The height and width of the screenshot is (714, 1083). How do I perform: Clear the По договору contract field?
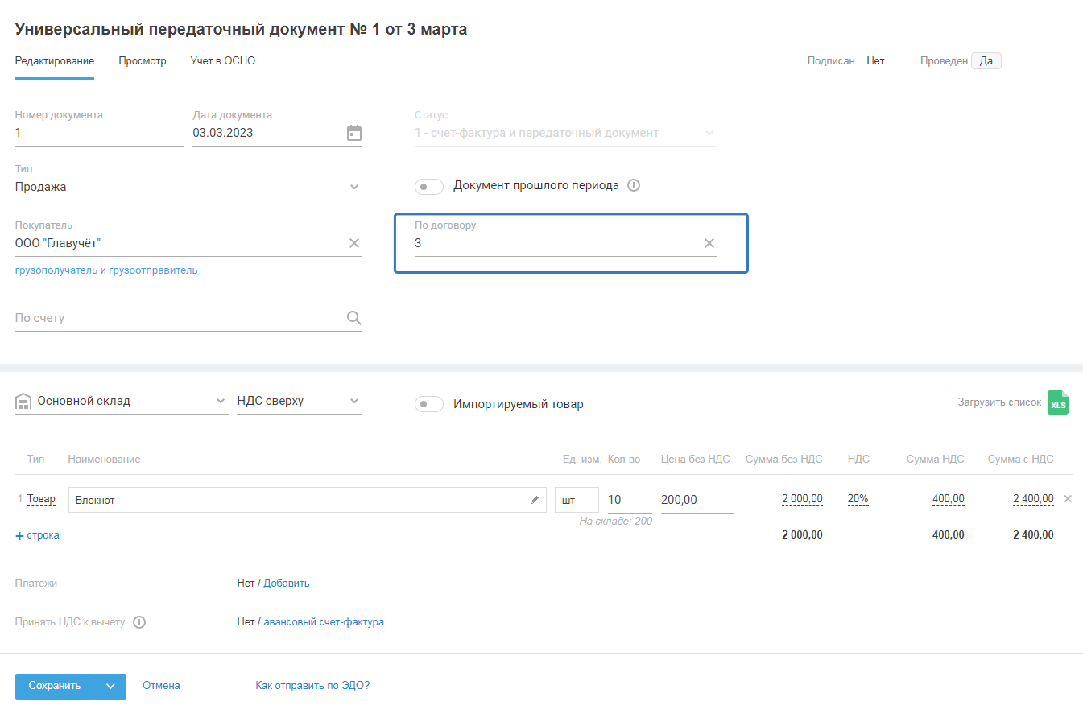709,243
